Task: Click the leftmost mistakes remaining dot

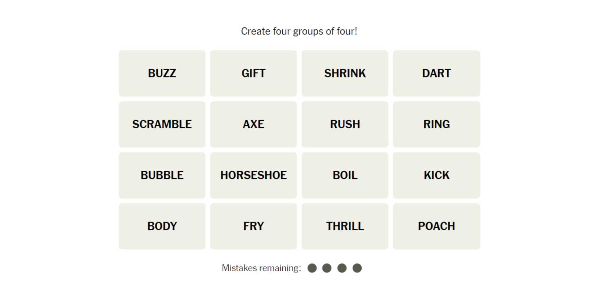Action: click(x=312, y=268)
